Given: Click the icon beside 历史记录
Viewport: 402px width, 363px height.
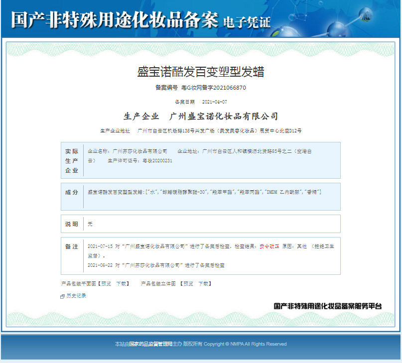Looking at the screenshot, I should coord(62,296).
